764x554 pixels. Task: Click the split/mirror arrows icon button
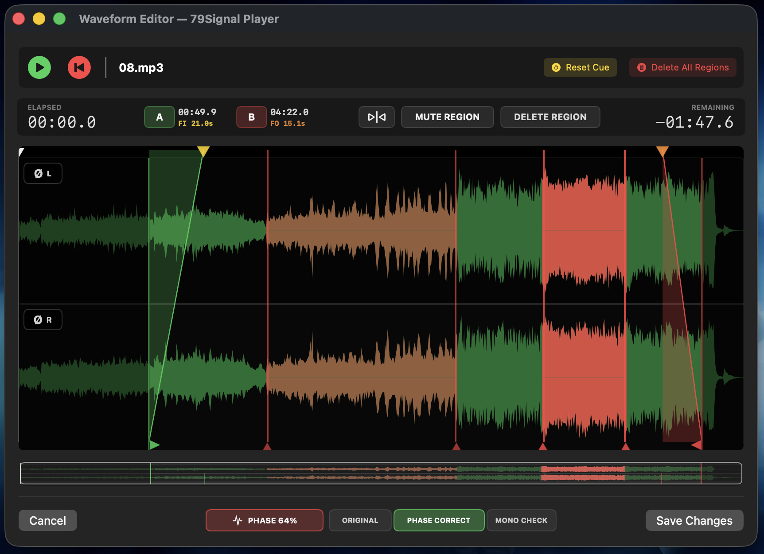[x=377, y=117]
